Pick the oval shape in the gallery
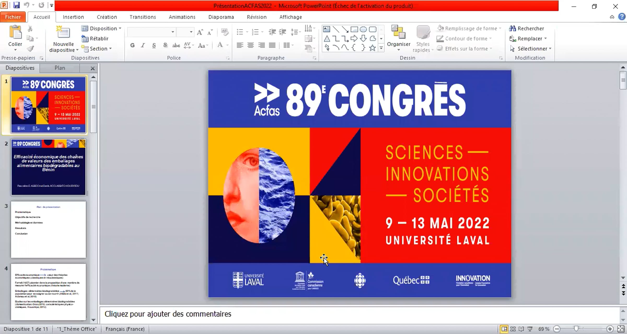627x334 pixels. point(363,29)
